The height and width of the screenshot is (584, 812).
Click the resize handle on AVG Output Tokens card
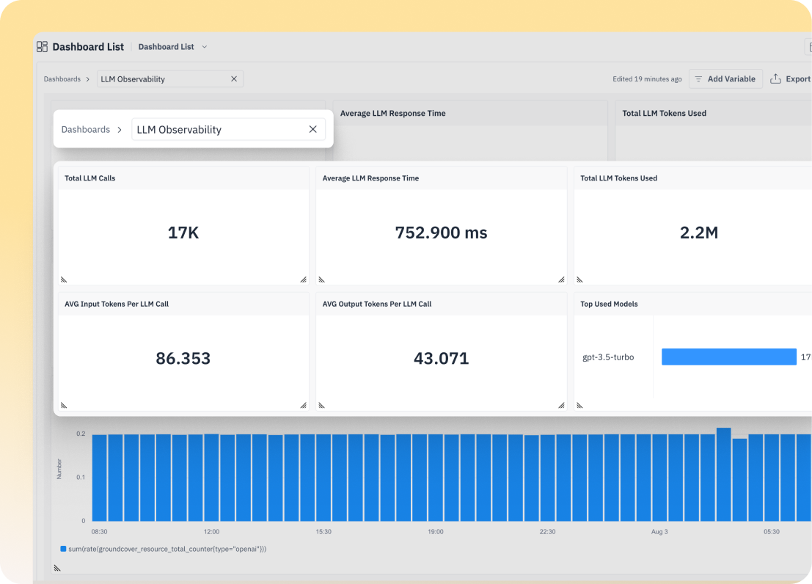click(561, 405)
